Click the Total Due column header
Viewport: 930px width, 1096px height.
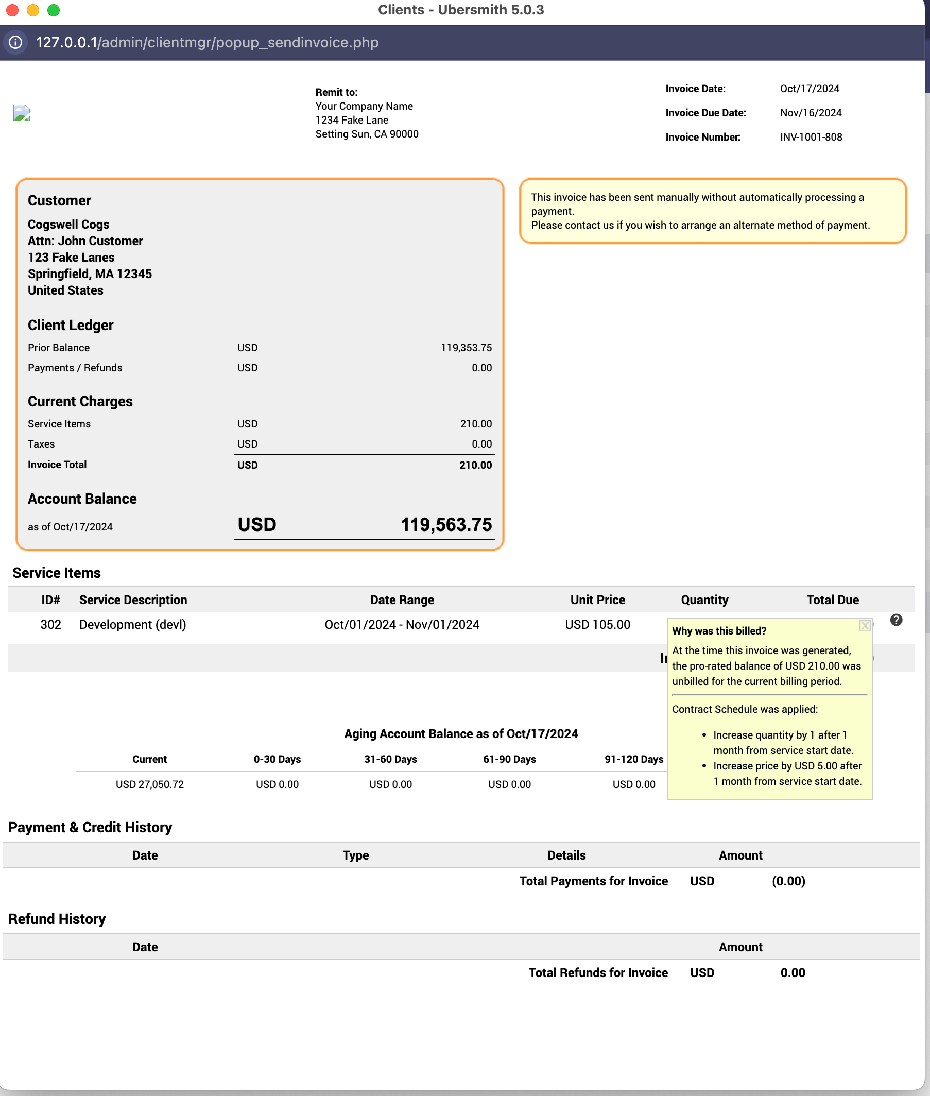tap(832, 600)
